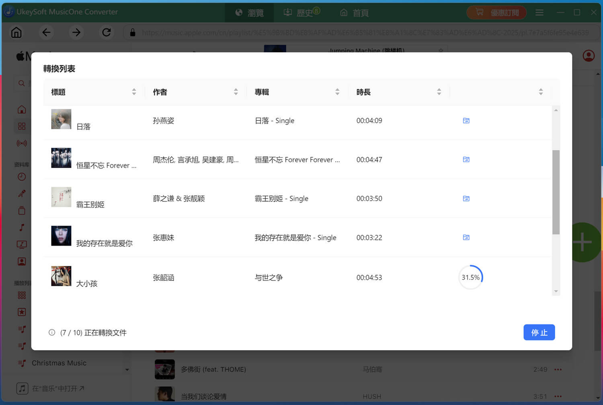This screenshot has height=405, width=603.
Task: Select the Radio icon in the sidebar
Action: [x=22, y=143]
